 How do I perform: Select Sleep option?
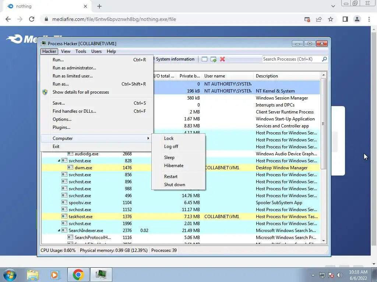[179, 158]
